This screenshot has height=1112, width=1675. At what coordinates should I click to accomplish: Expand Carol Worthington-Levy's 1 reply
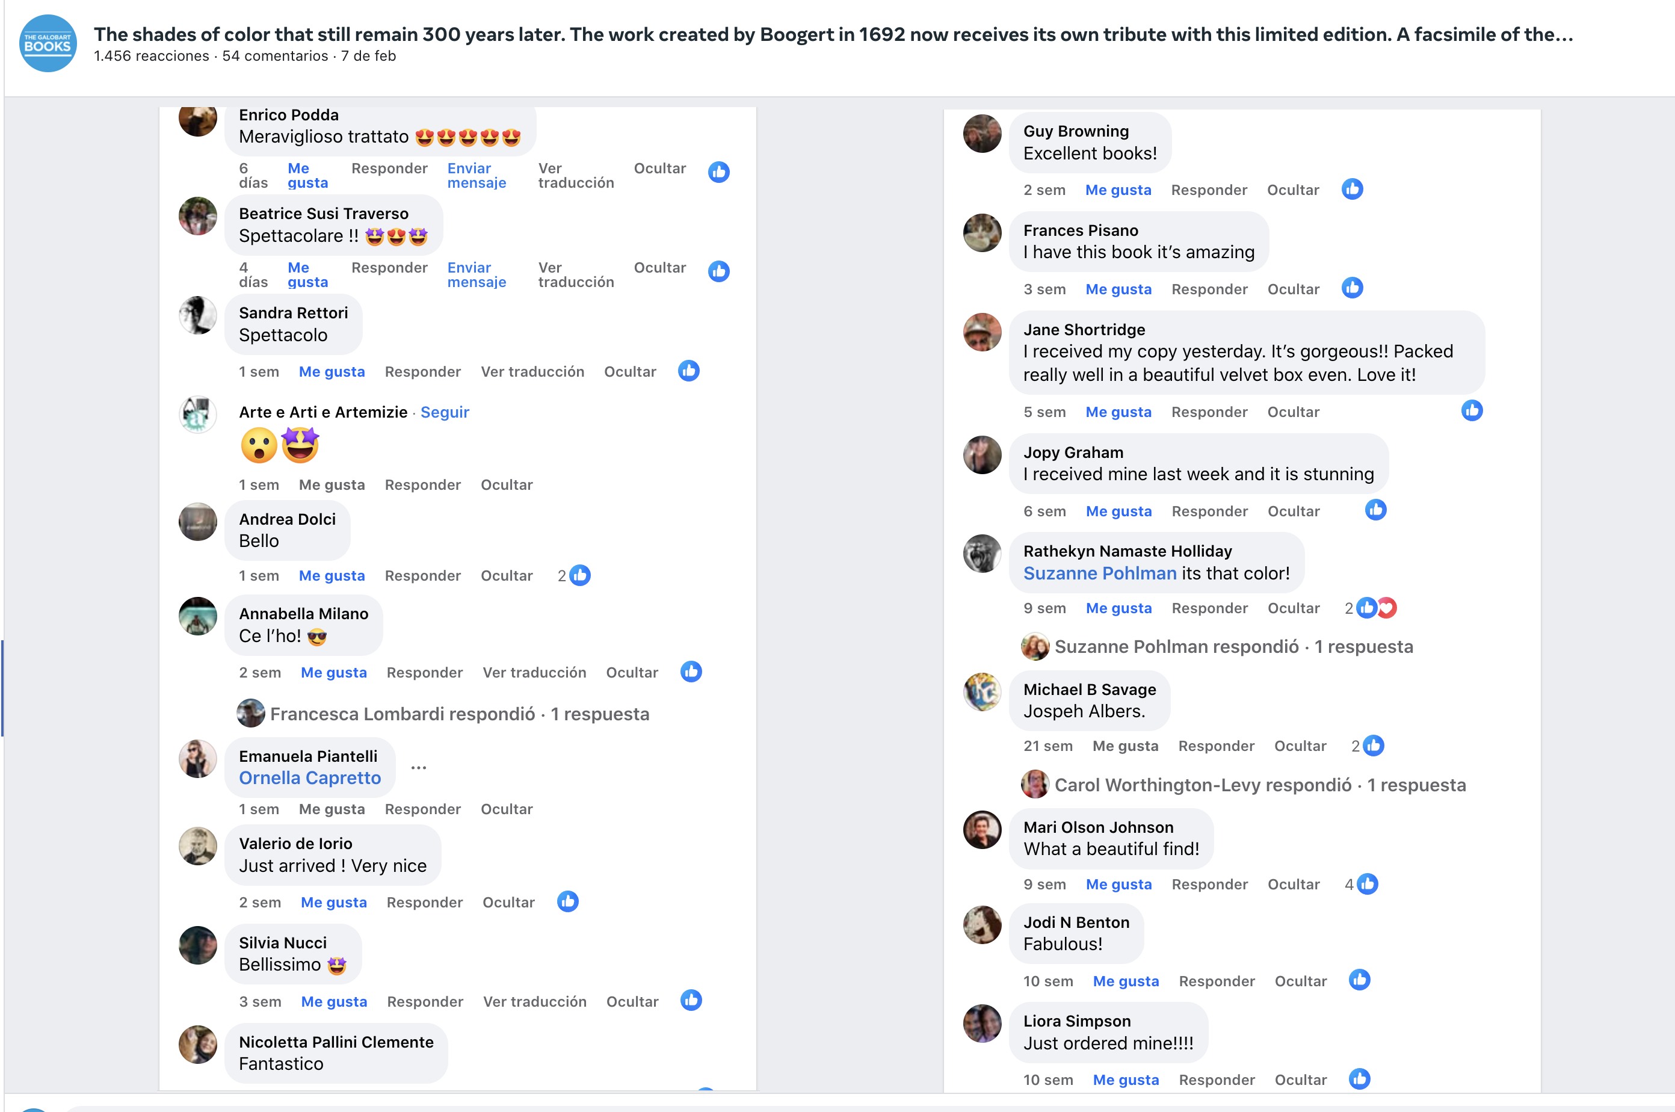(1259, 785)
